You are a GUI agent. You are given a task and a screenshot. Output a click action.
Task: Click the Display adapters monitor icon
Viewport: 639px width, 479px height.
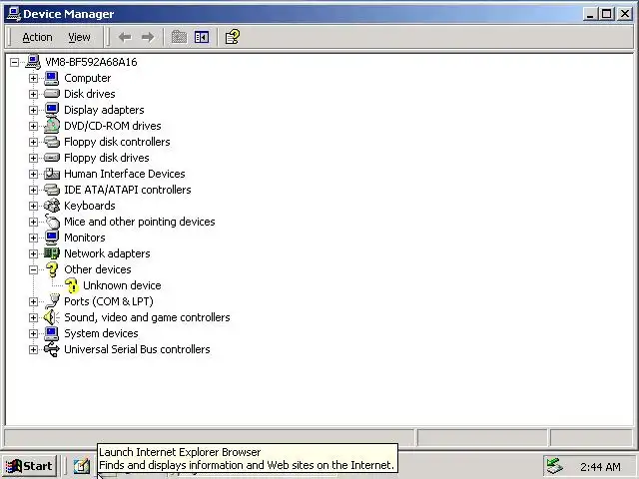(52, 110)
